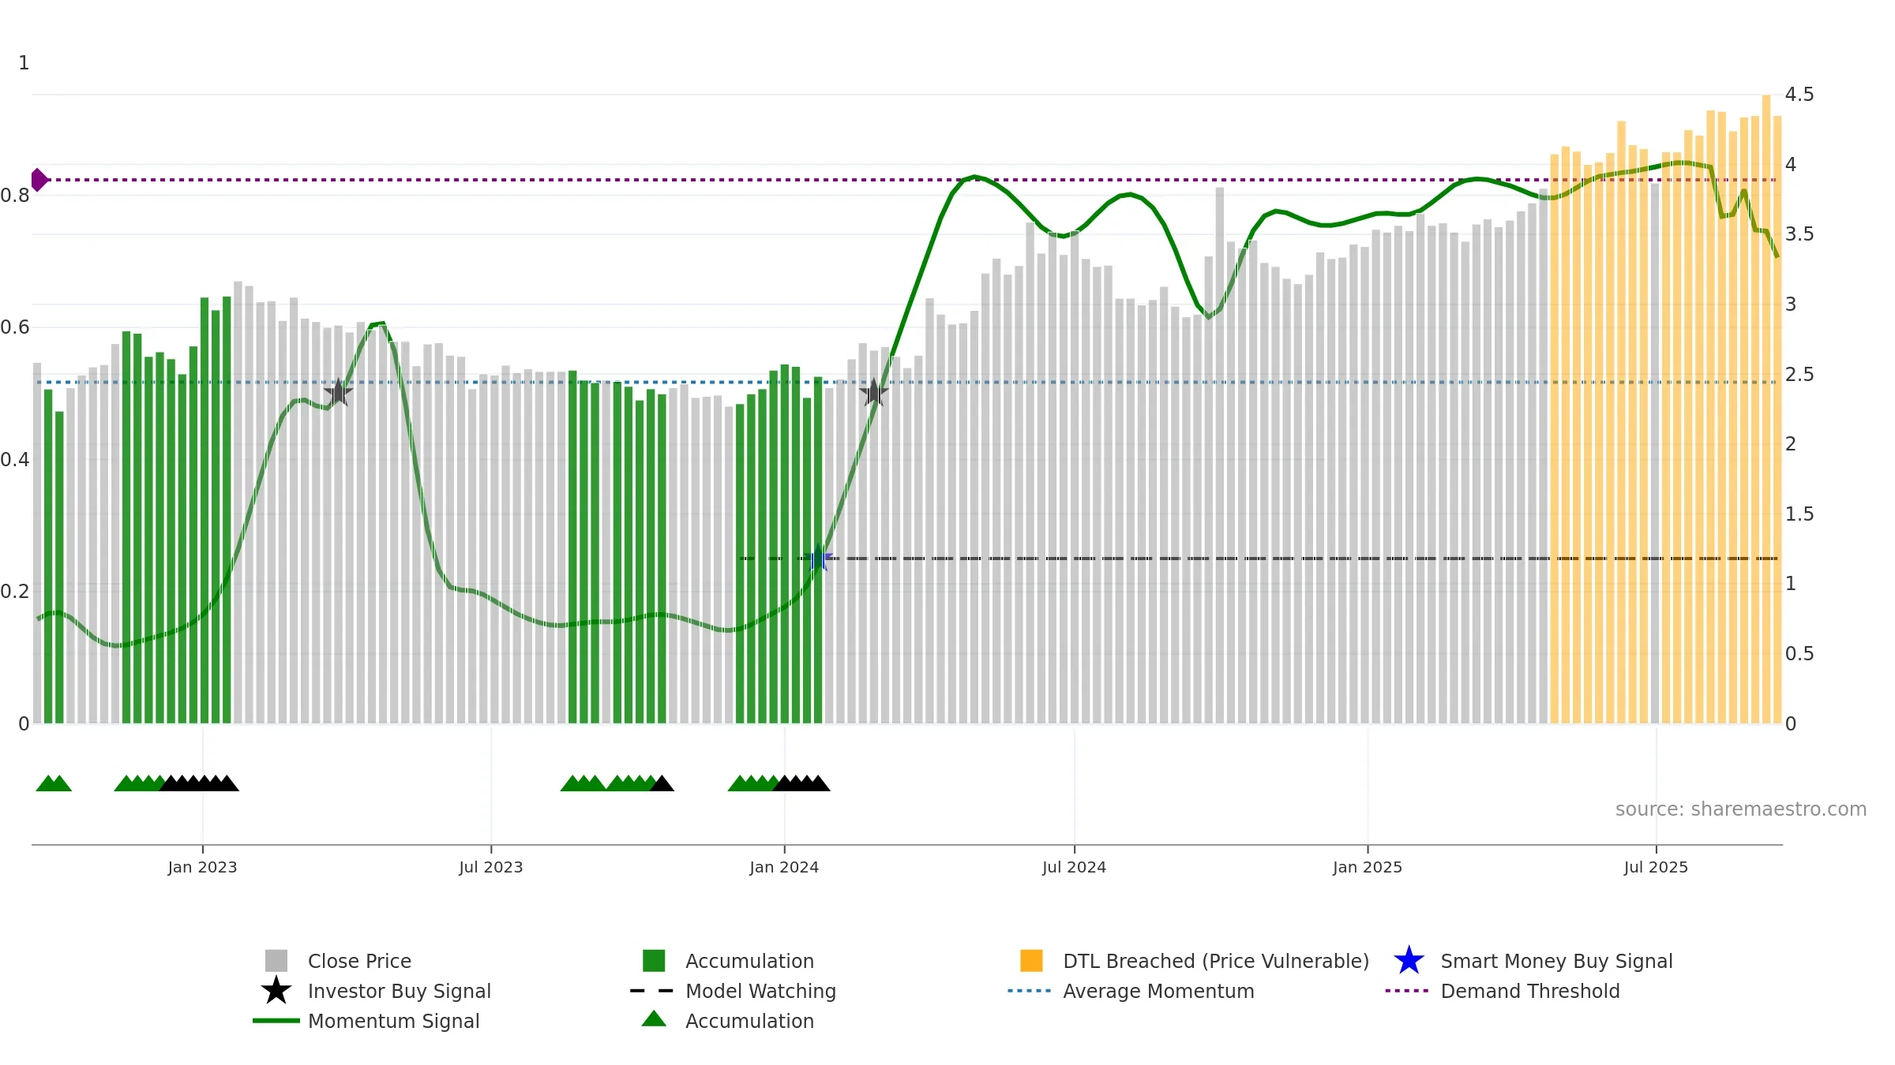Click the black star near March 2023

(338, 392)
